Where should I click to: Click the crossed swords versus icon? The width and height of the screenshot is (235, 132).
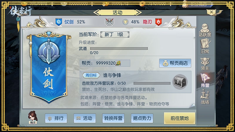click(109, 22)
